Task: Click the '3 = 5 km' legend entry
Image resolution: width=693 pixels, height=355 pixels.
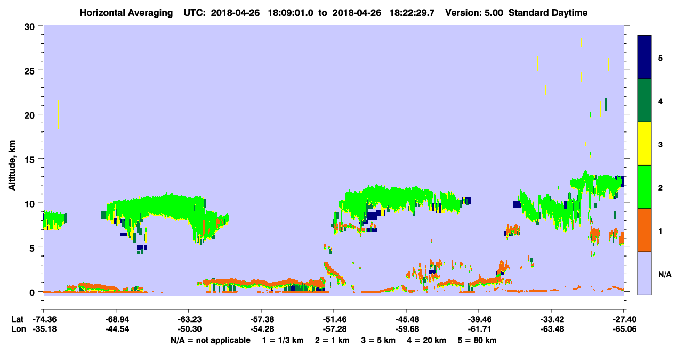Action: (378, 340)
